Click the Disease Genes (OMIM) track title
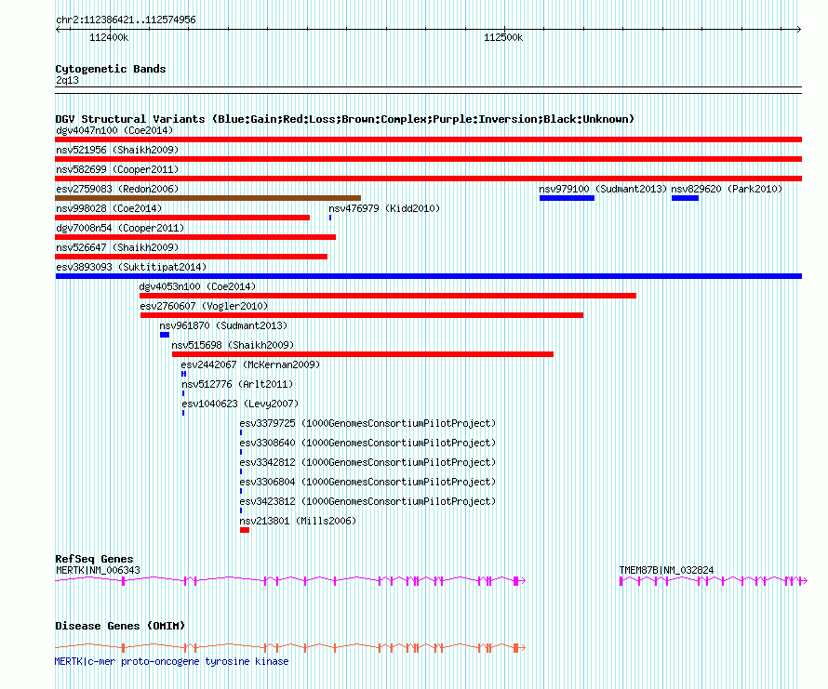 point(120,626)
